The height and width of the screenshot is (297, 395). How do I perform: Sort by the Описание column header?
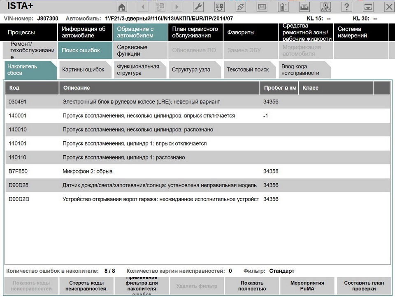click(x=160, y=88)
